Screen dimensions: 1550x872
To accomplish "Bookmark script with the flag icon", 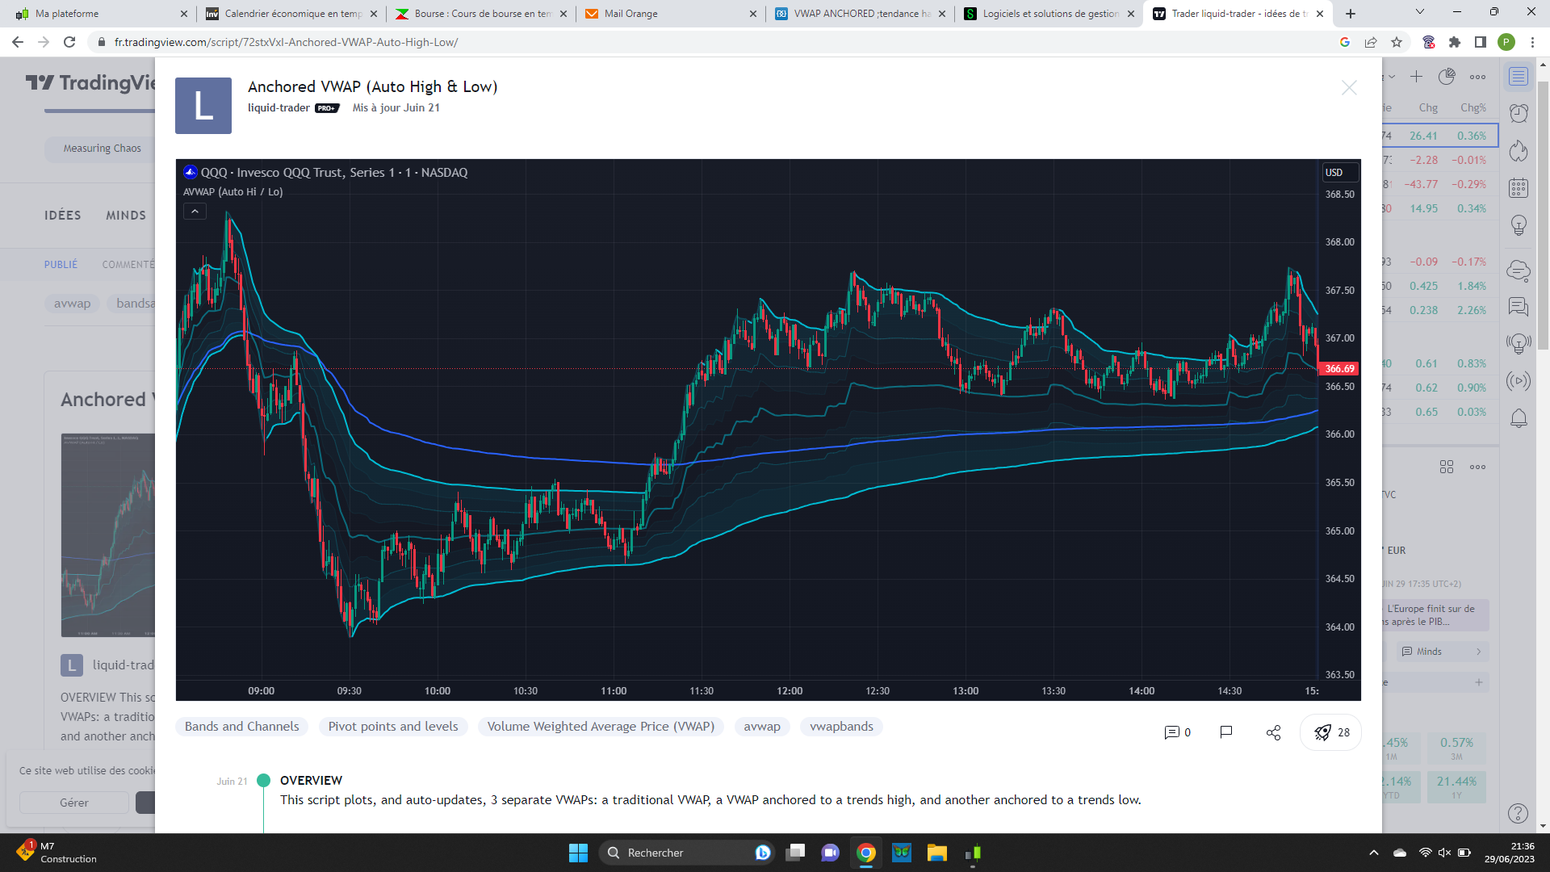I will click(x=1225, y=732).
